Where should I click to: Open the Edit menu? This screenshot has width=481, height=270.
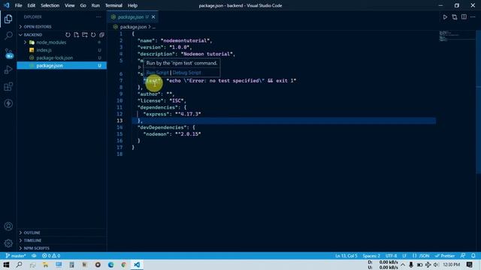[x=32, y=5]
